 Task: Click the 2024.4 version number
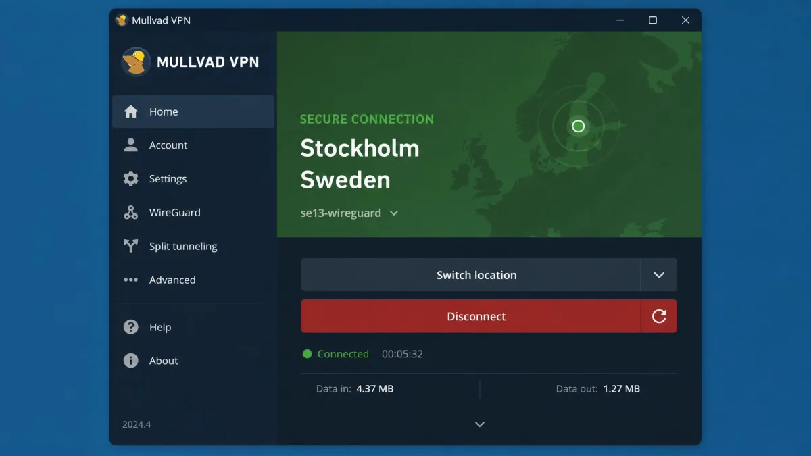coord(137,425)
